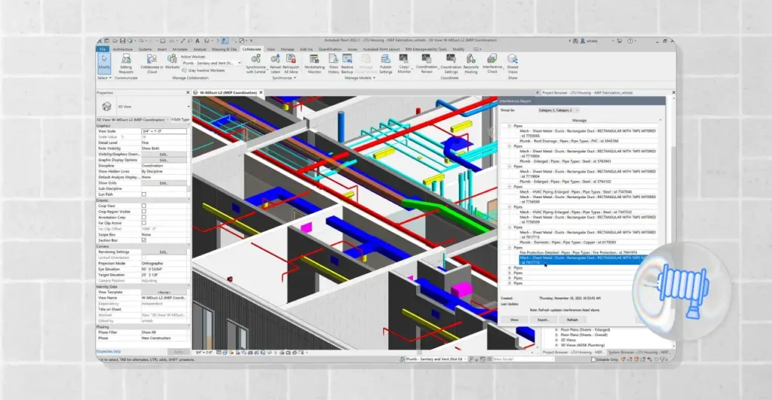Expand 3D Views (ADSK Plumbing) node
This screenshot has width=772, height=400.
[556, 345]
